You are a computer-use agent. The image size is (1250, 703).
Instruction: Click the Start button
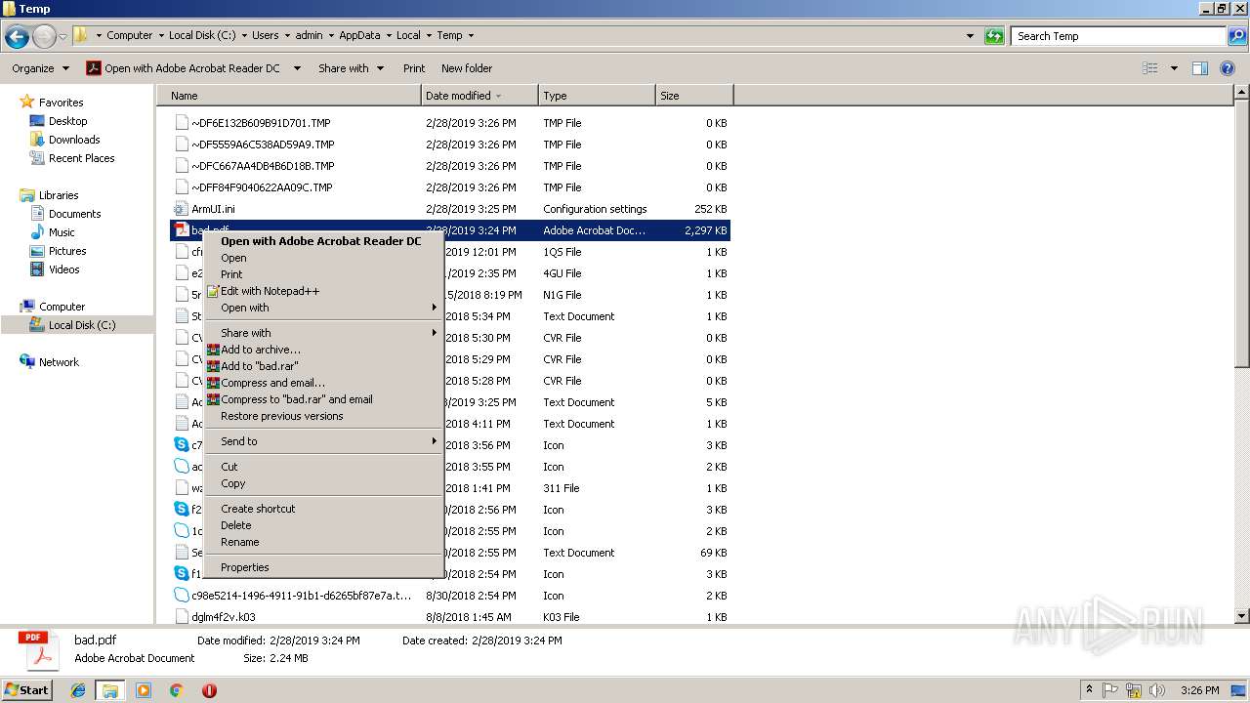click(27, 689)
